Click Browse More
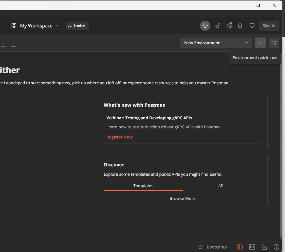Screen dimensions: 285x252 [x=182, y=198]
